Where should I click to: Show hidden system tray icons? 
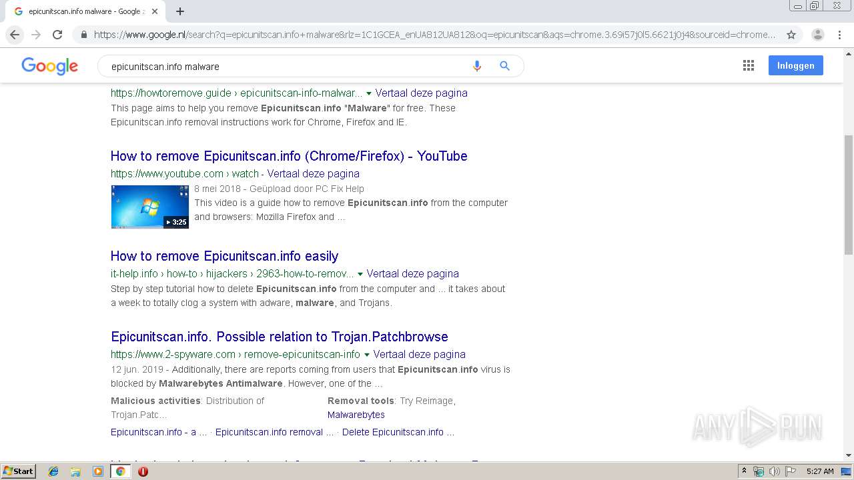[x=744, y=471]
